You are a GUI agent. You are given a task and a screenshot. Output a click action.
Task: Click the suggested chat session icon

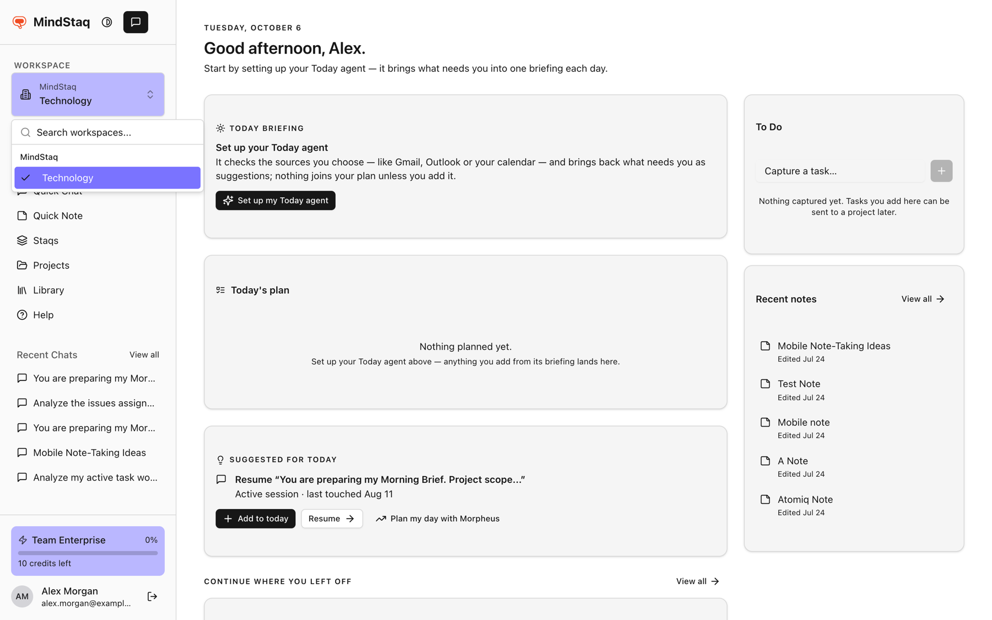click(x=221, y=479)
